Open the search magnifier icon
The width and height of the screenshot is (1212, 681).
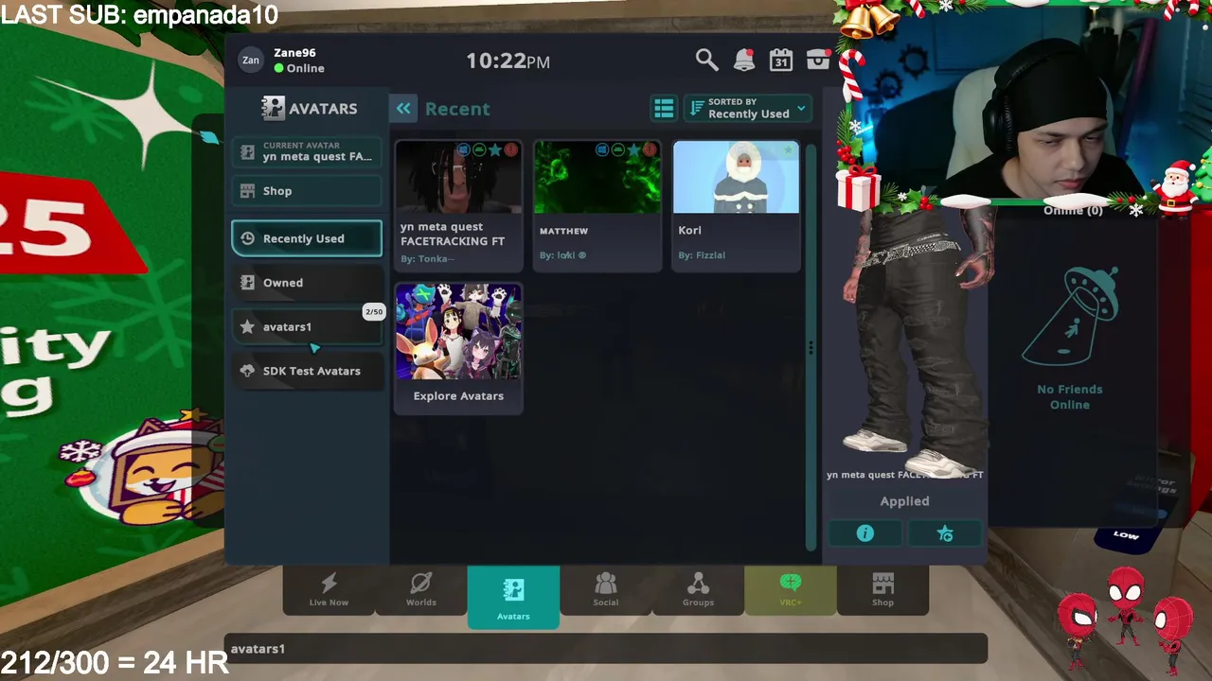pos(706,61)
